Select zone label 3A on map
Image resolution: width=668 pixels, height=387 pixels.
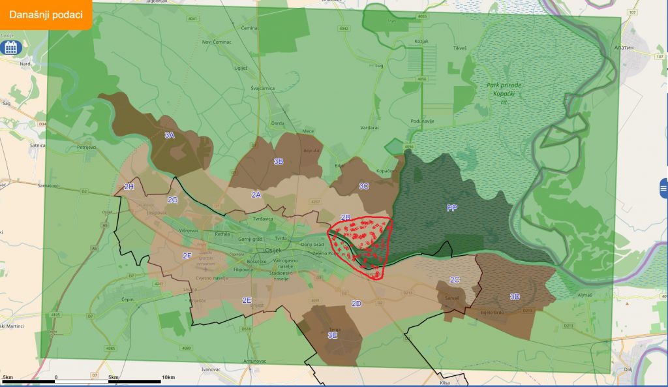(170, 135)
